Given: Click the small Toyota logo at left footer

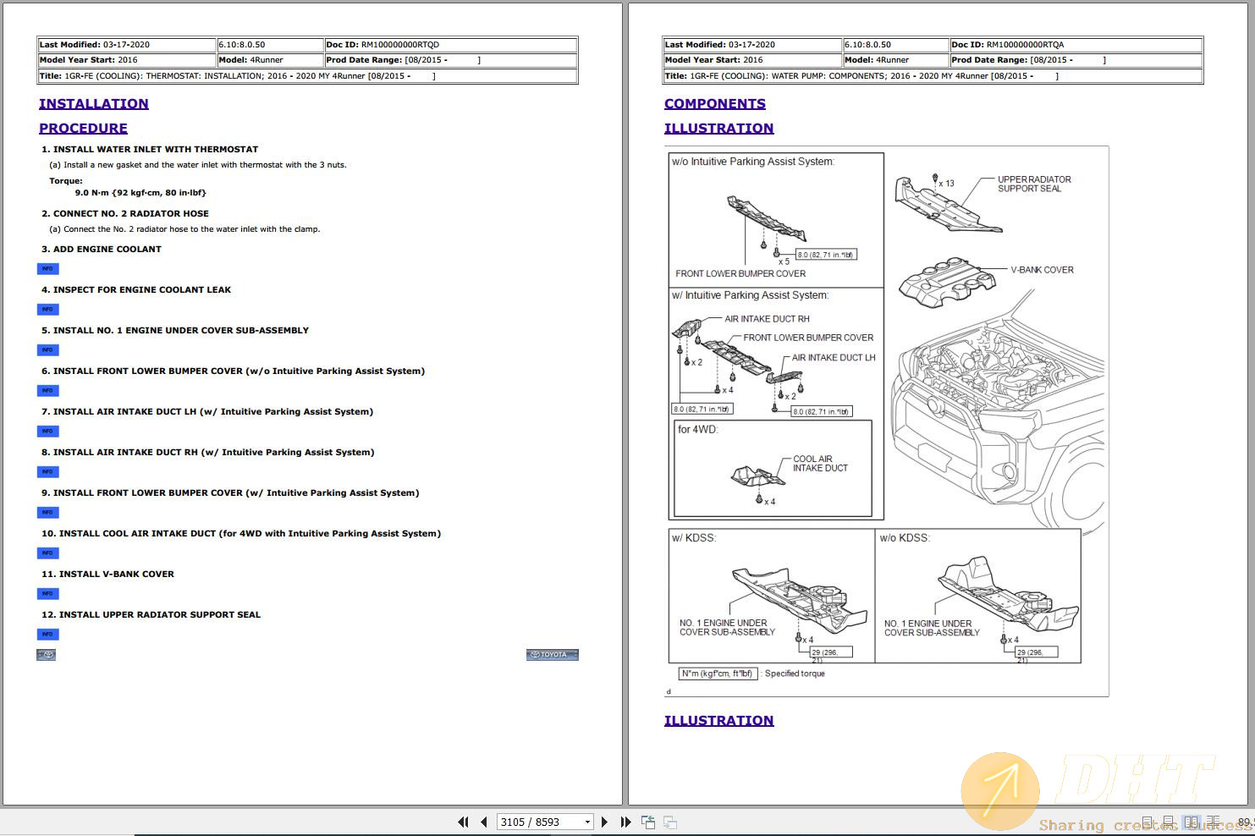Looking at the screenshot, I should click(x=47, y=655).
